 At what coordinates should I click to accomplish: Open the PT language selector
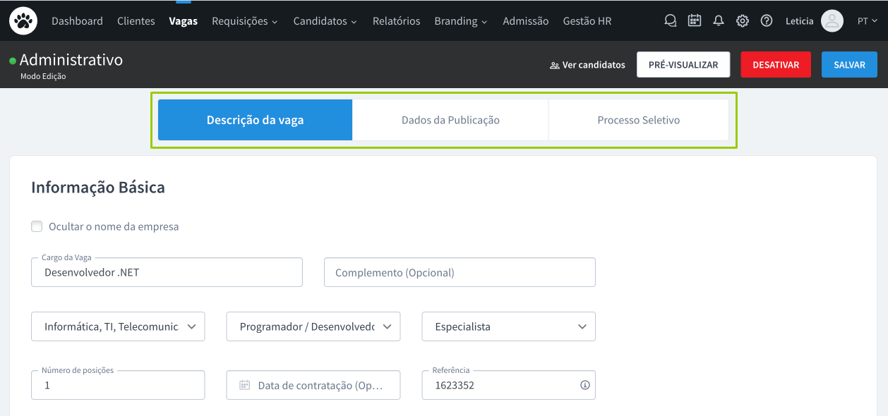(868, 21)
